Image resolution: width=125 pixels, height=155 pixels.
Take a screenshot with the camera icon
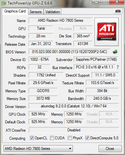click(118, 11)
